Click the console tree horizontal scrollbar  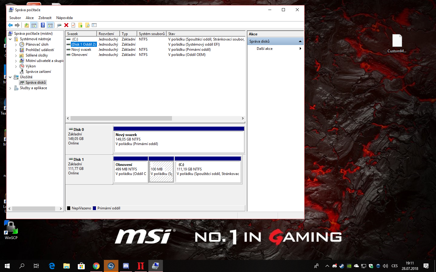[34, 209]
